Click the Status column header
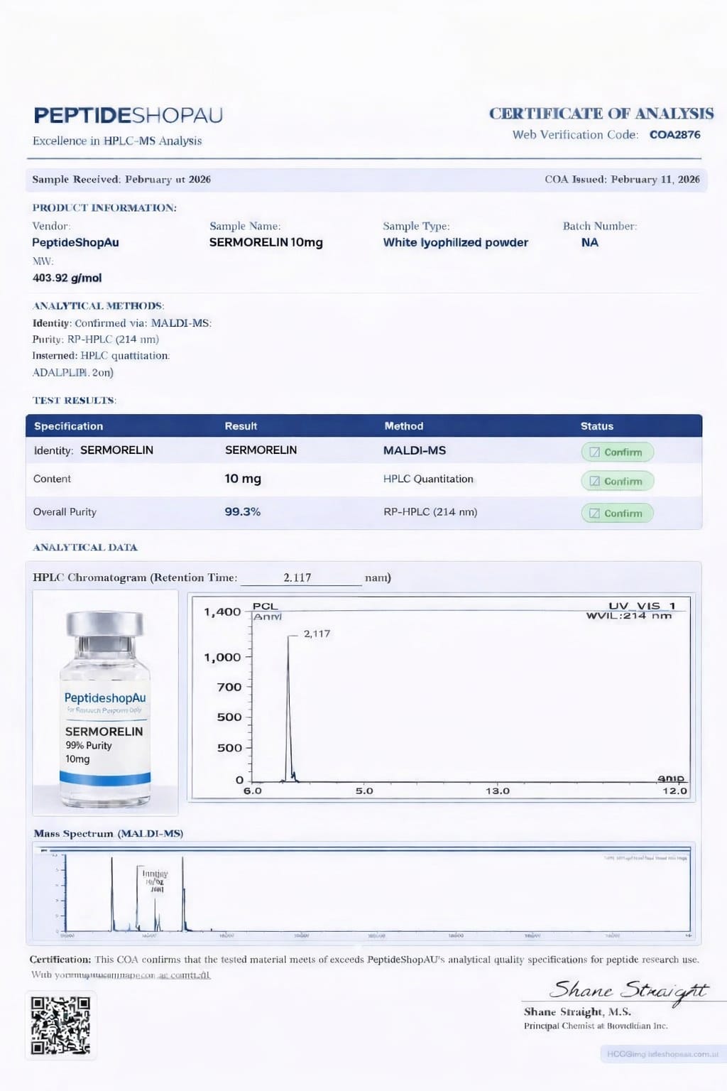The image size is (727, 1091). [597, 426]
